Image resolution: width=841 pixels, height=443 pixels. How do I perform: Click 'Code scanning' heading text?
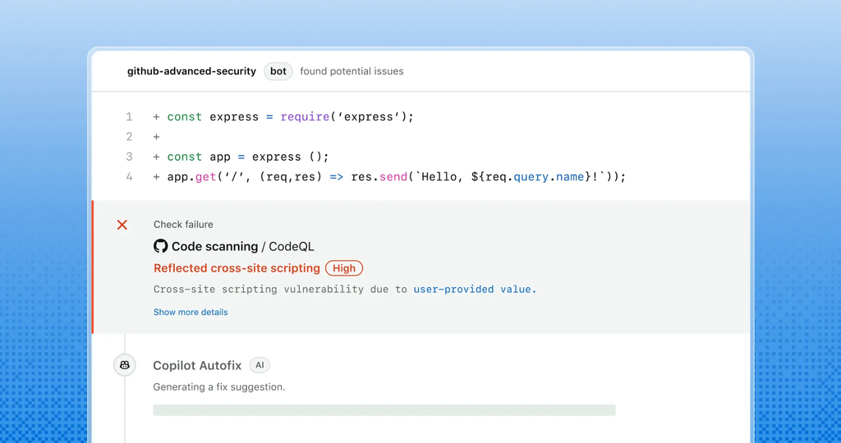coord(214,246)
